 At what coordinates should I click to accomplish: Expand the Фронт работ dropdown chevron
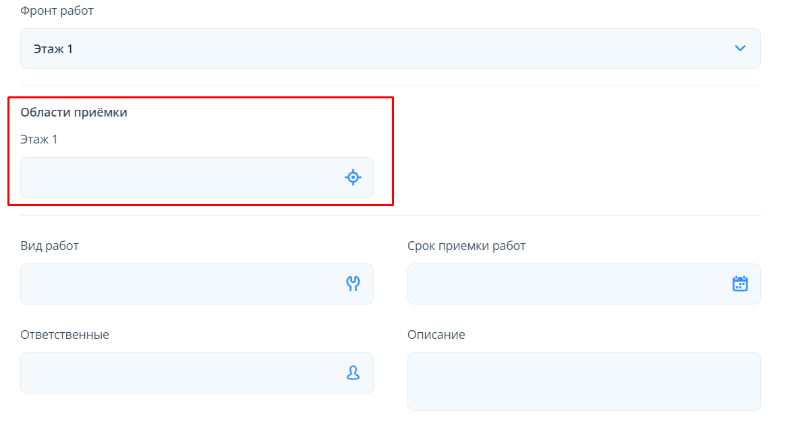(x=740, y=49)
